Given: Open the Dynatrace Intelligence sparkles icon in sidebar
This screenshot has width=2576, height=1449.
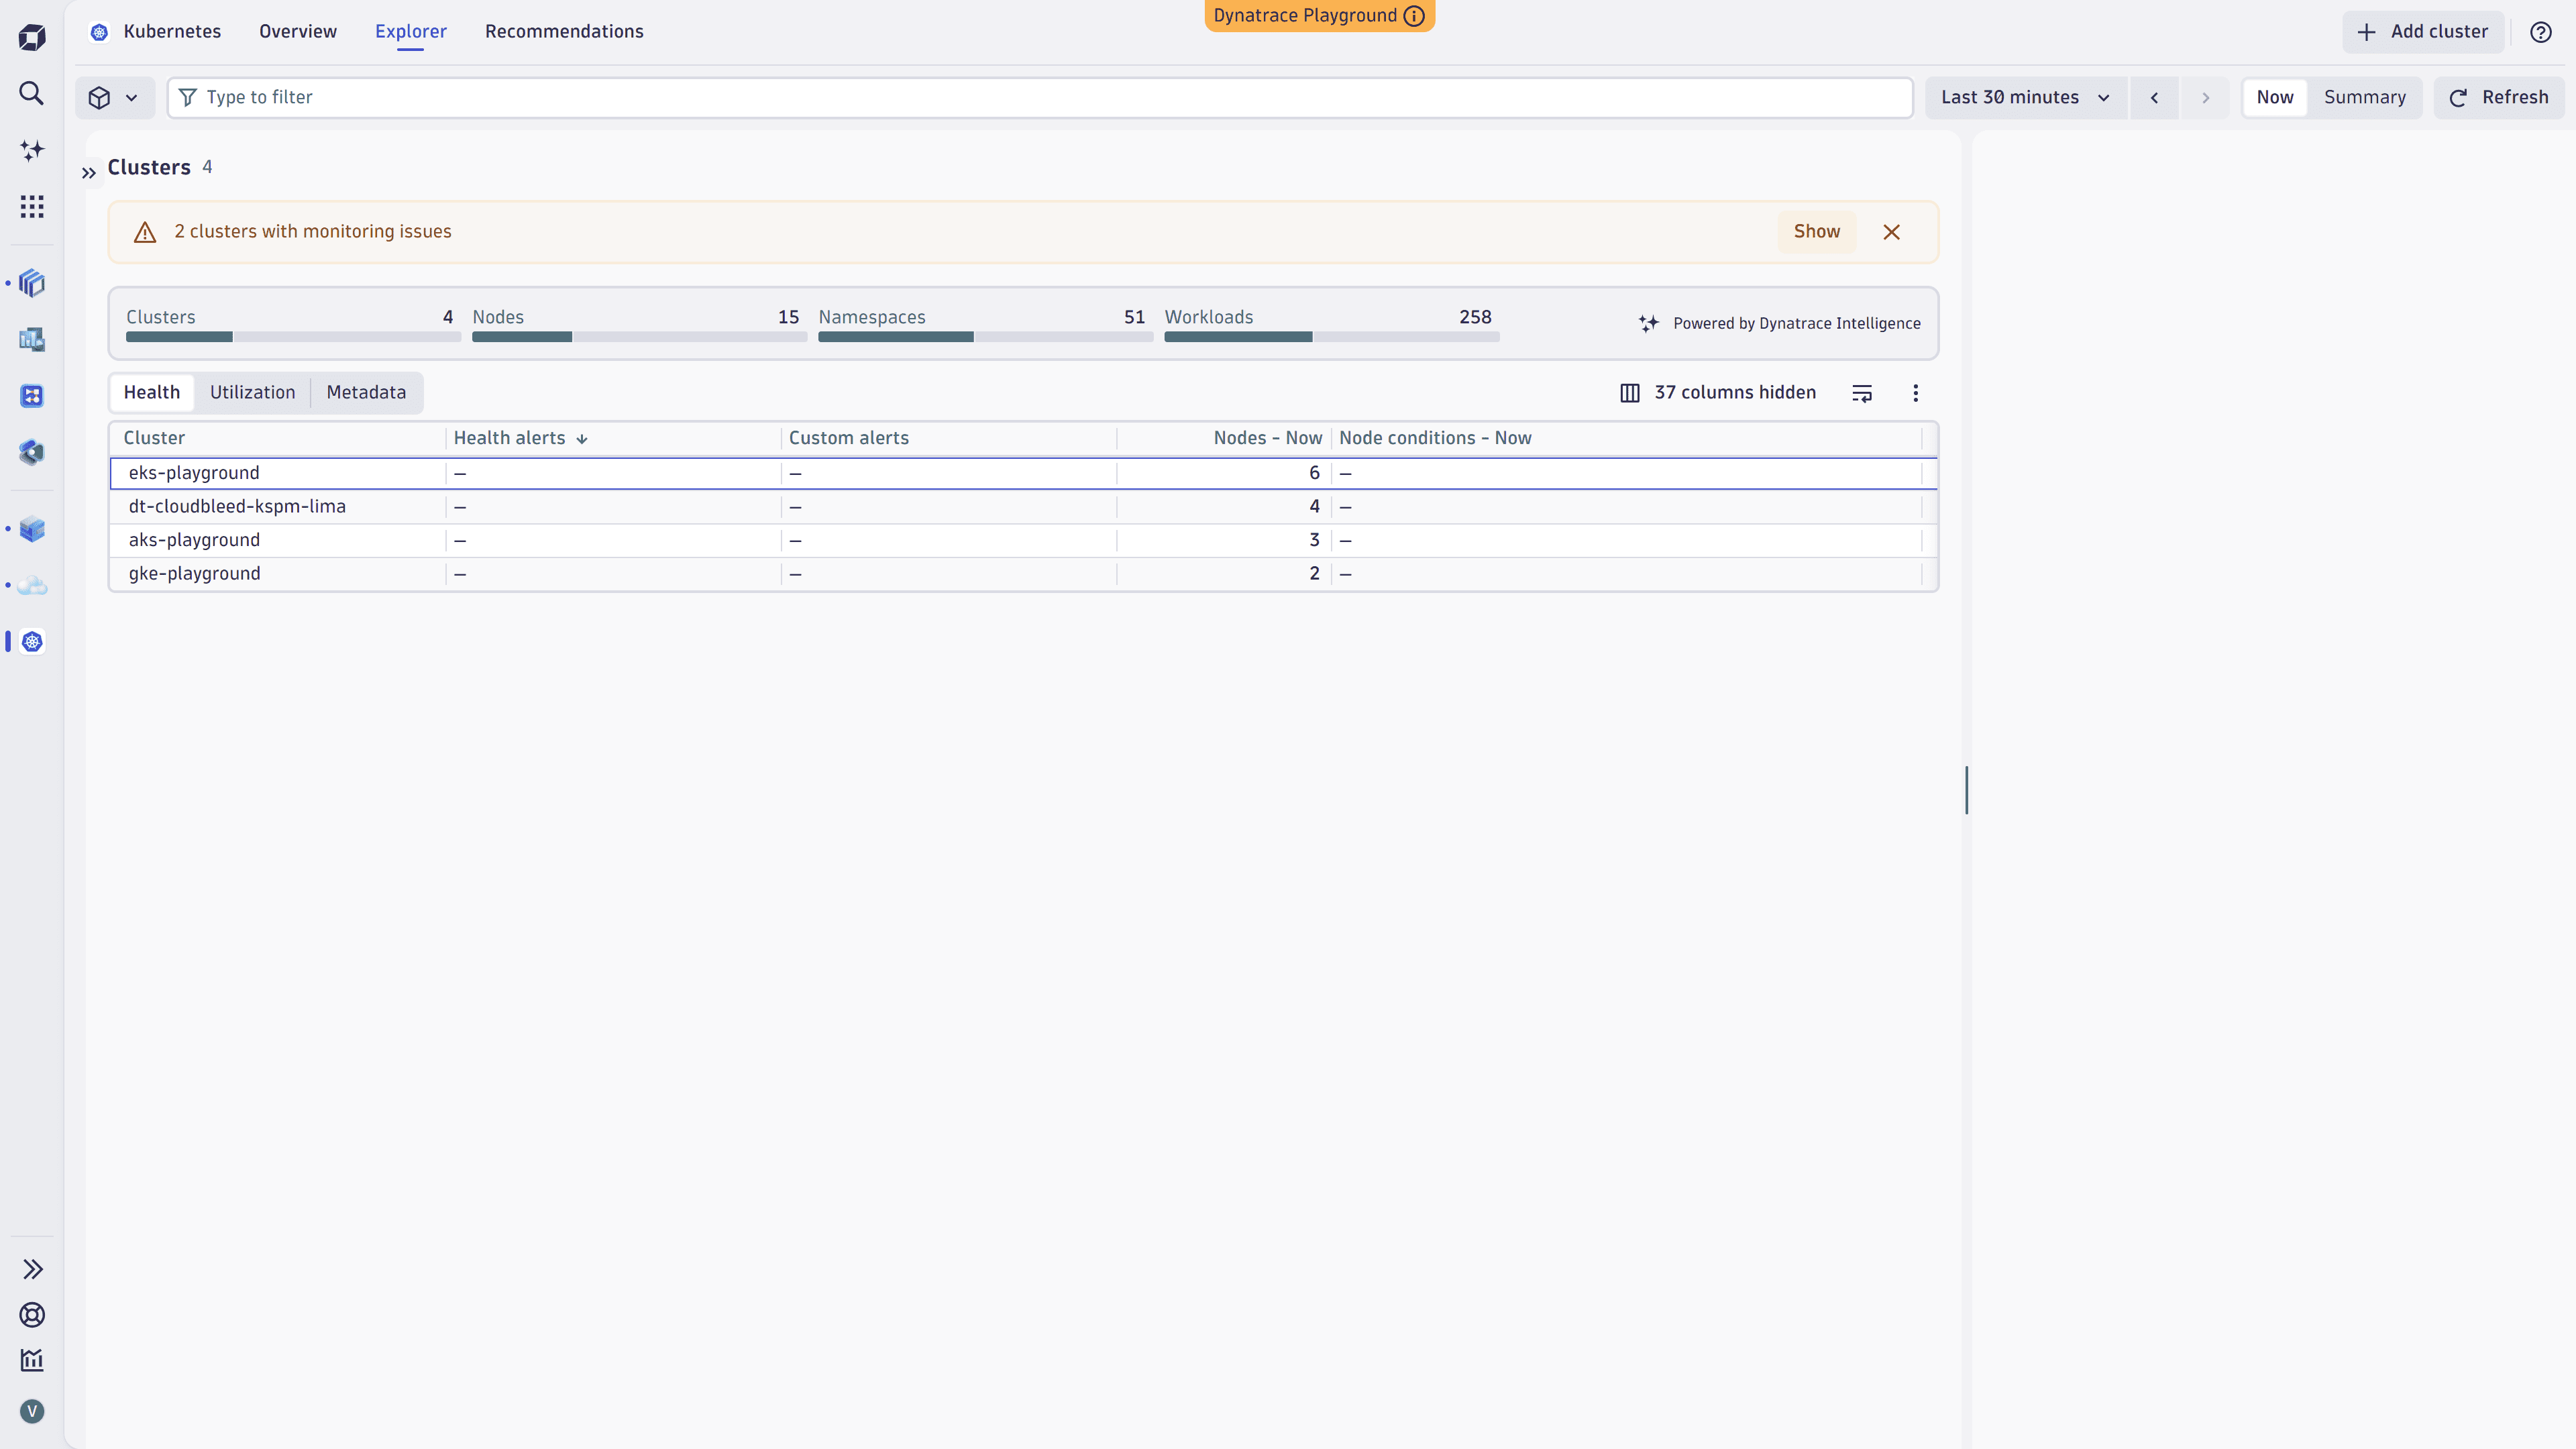Looking at the screenshot, I should pyautogui.click(x=32, y=150).
